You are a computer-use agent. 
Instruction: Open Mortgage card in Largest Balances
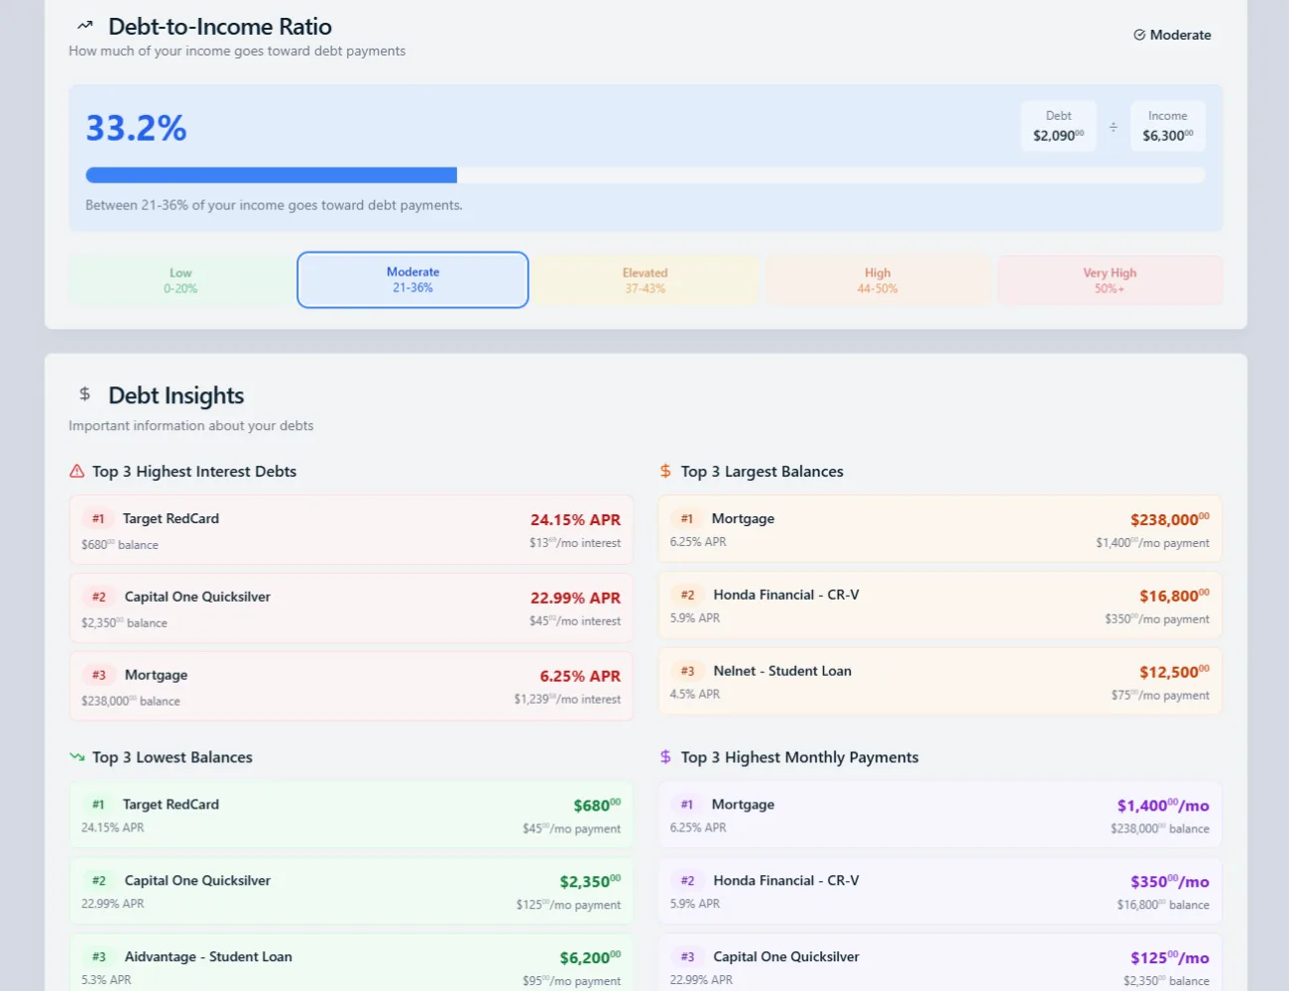(x=940, y=529)
